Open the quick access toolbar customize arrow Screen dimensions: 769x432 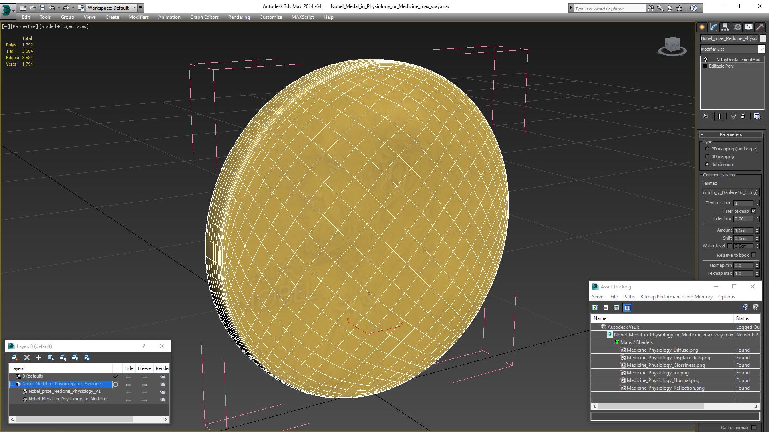click(x=141, y=8)
